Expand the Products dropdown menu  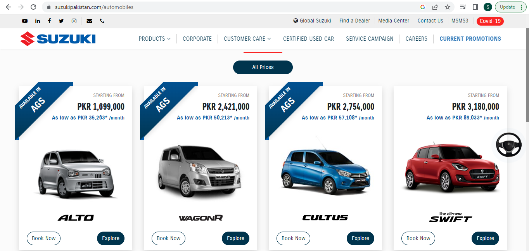(154, 39)
